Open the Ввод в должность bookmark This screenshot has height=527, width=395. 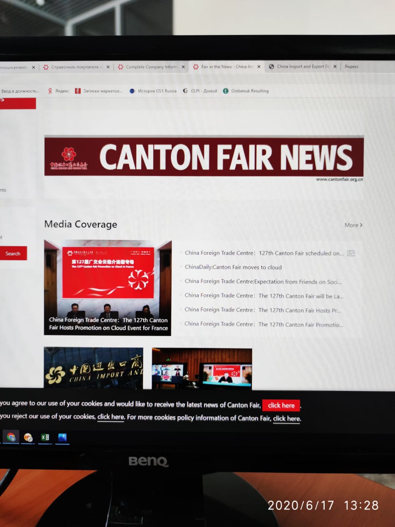pyautogui.click(x=20, y=91)
